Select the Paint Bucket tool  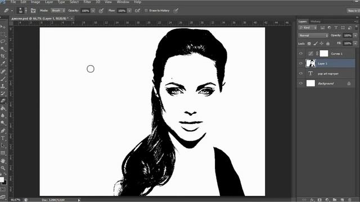coord(3,108)
